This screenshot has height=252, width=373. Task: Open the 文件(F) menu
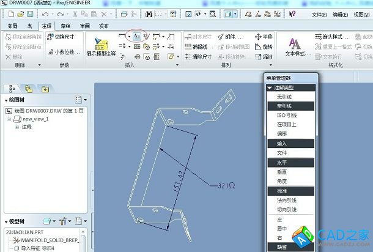point(319,14)
